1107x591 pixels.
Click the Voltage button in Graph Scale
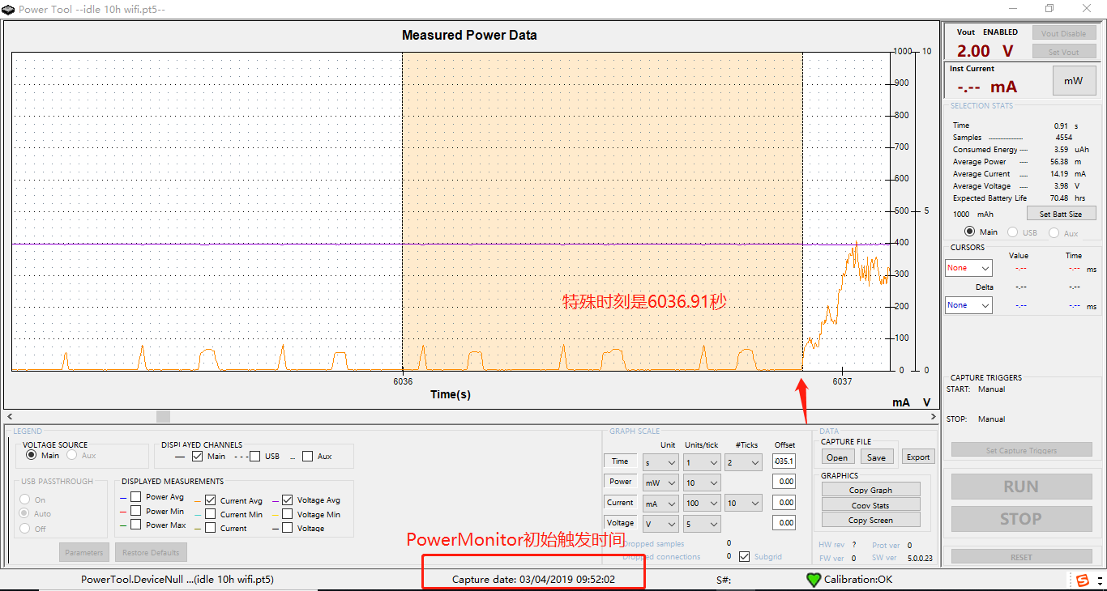tap(620, 523)
